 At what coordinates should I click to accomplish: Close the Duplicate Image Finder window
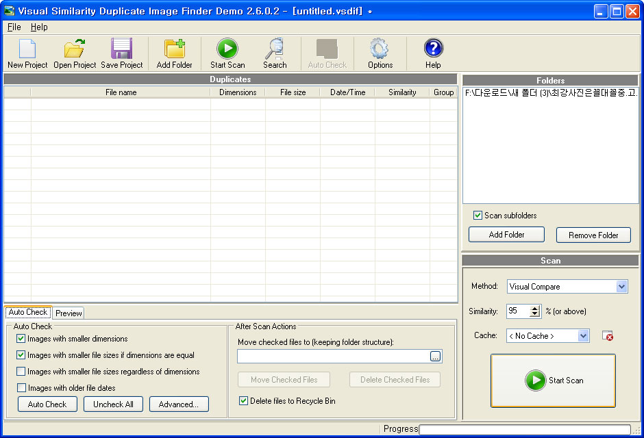pyautogui.click(x=632, y=11)
